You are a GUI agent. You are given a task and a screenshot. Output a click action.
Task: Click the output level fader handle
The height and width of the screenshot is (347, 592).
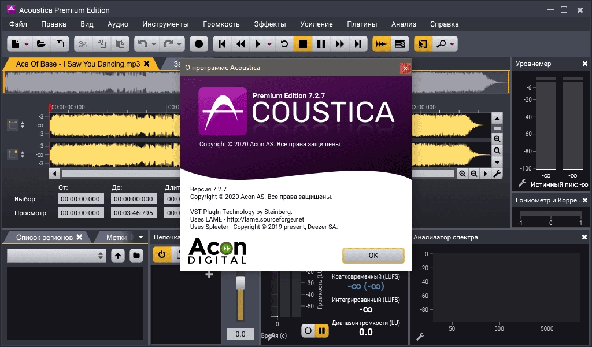point(240,283)
